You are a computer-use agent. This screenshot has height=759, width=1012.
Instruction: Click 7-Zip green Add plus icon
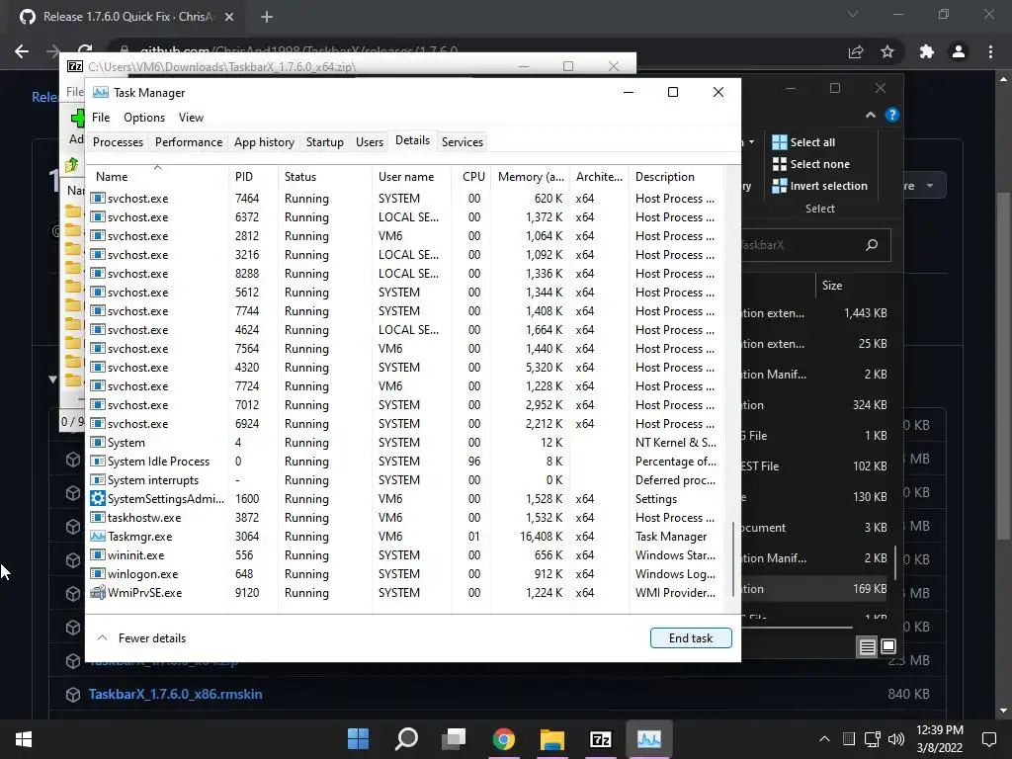pyautogui.click(x=77, y=119)
